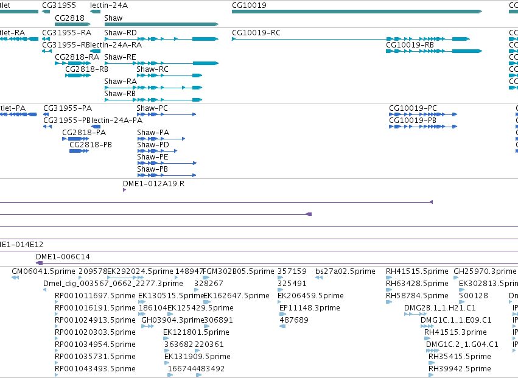Click the DME1-012A19.R clone label
This screenshot has width=518, height=378.
pyautogui.click(x=153, y=184)
